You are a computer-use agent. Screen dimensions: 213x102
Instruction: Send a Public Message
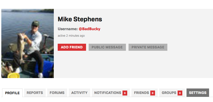tap(107, 47)
